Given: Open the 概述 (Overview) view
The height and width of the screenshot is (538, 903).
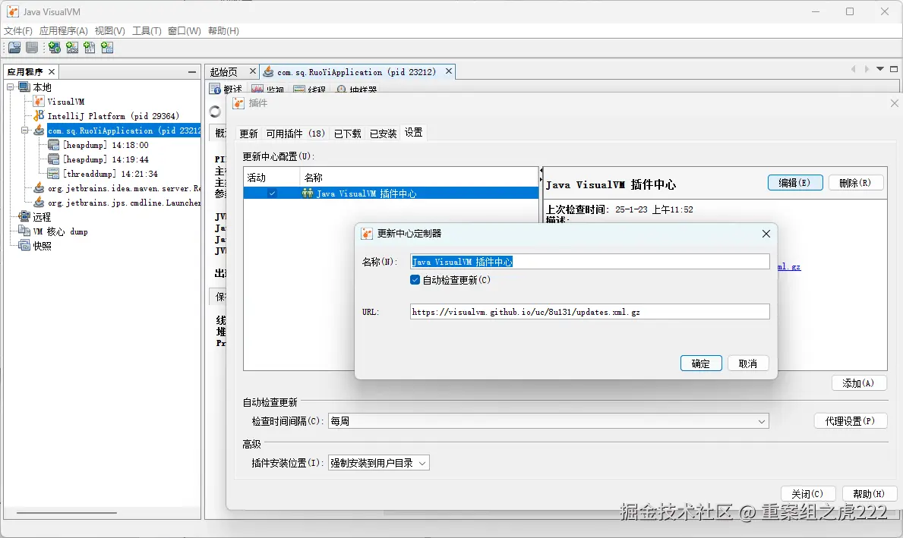Looking at the screenshot, I should click(x=226, y=88).
